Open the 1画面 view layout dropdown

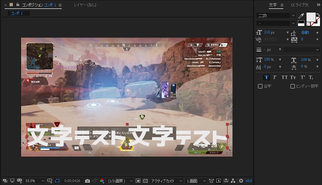coord(195,181)
